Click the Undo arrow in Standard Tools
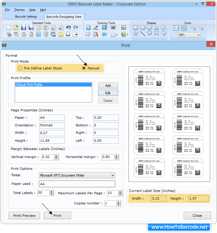Image resolution: width=217 pixels, height=233 pixels. click(x=68, y=28)
